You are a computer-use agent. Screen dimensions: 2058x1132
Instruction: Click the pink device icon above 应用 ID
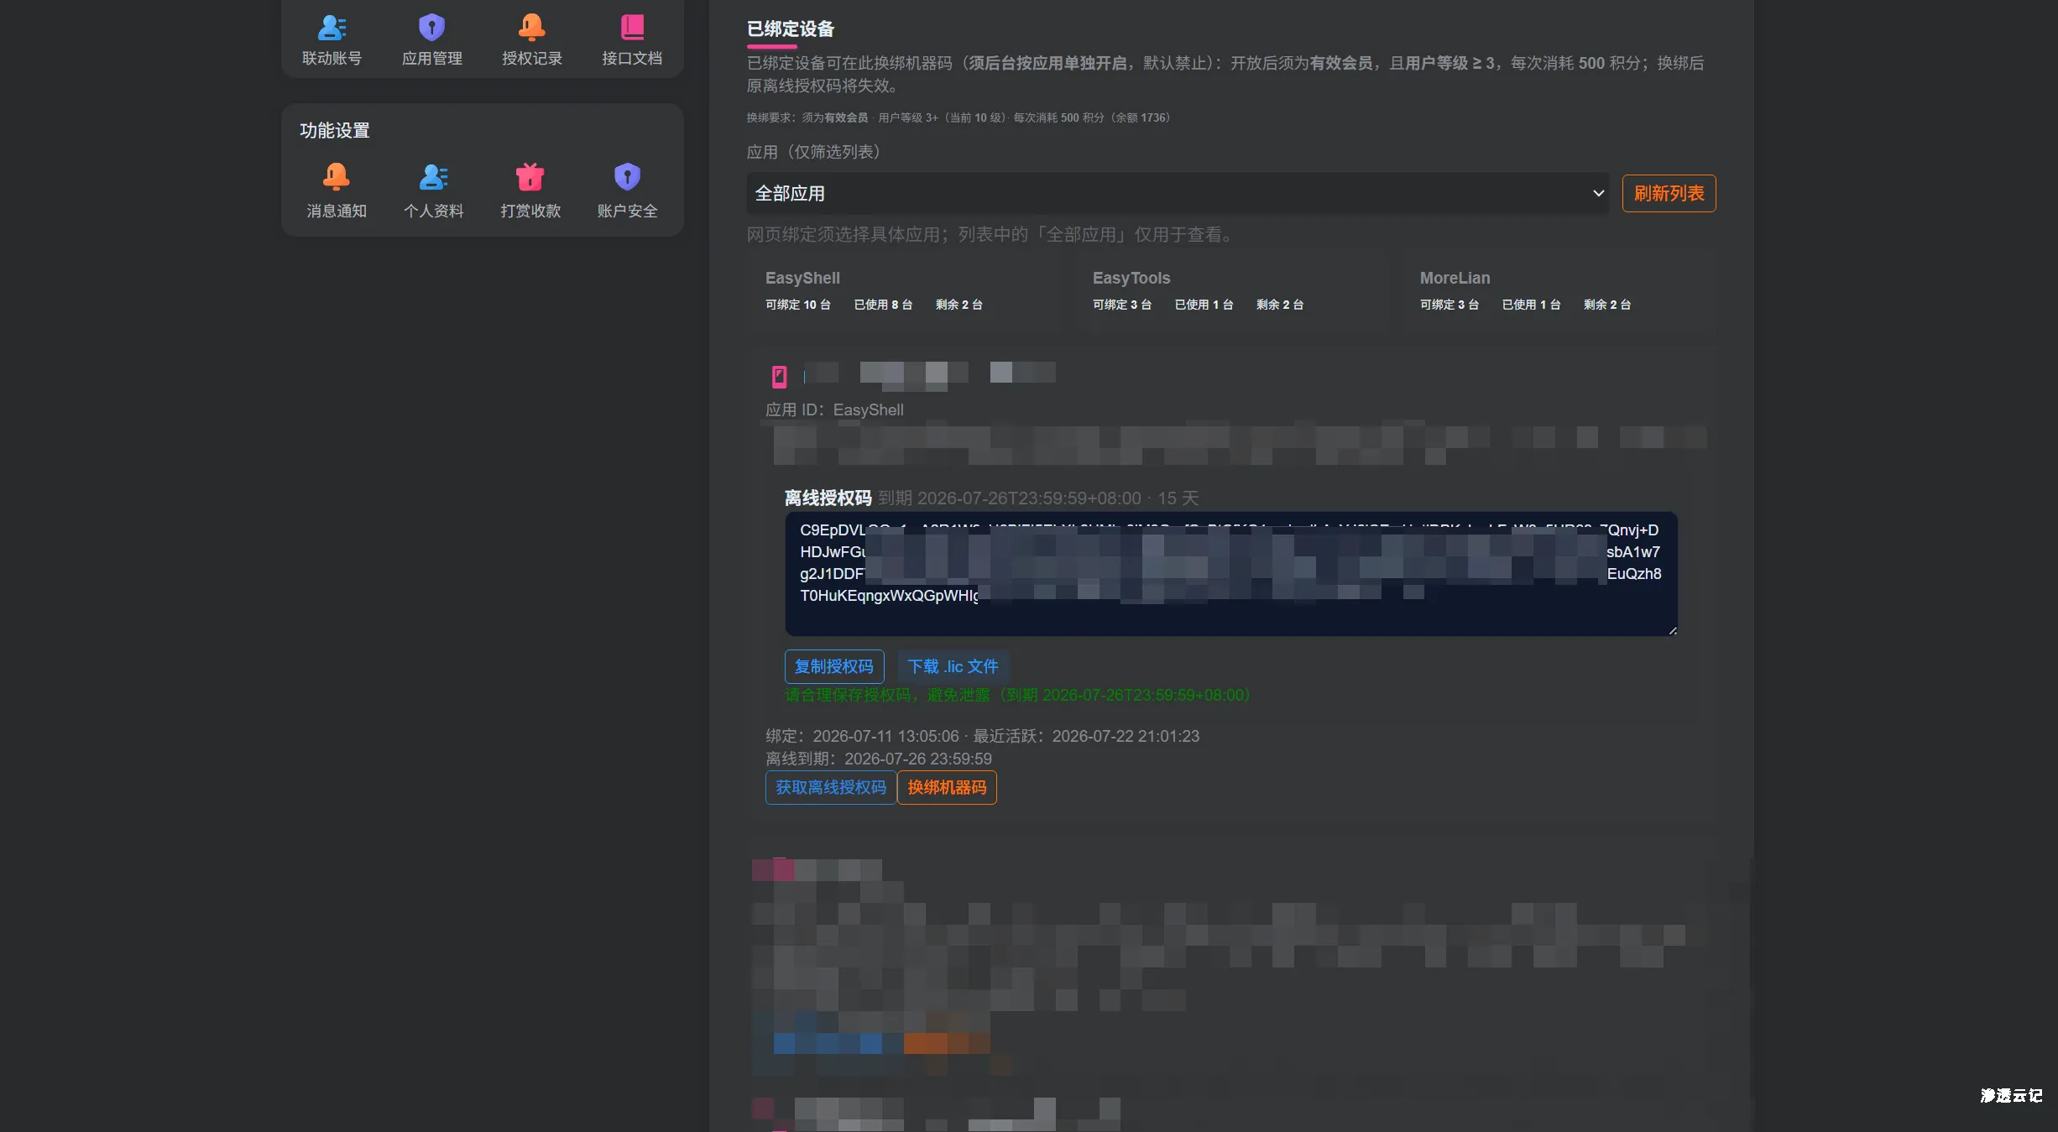click(x=779, y=377)
